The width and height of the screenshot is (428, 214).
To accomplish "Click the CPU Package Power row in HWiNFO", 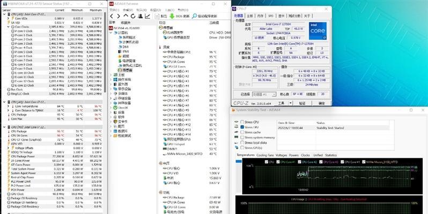I will (x=53, y=157).
